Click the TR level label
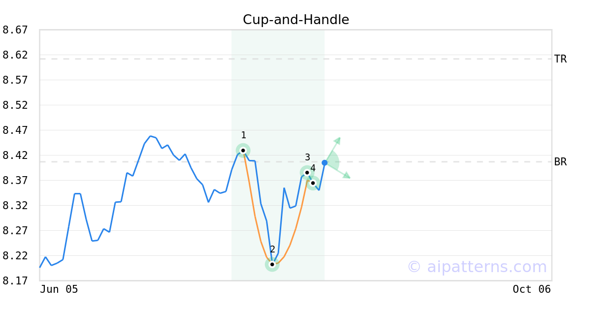The width and height of the screenshot is (591, 310). [x=560, y=59]
